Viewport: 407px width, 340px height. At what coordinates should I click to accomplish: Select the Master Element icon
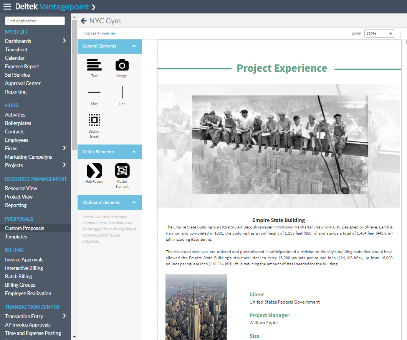tap(122, 171)
